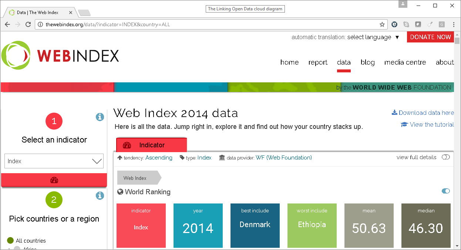Viewport: 461px width, 250px height.
Task: Bookmark page with the star icon
Action: coord(382,24)
